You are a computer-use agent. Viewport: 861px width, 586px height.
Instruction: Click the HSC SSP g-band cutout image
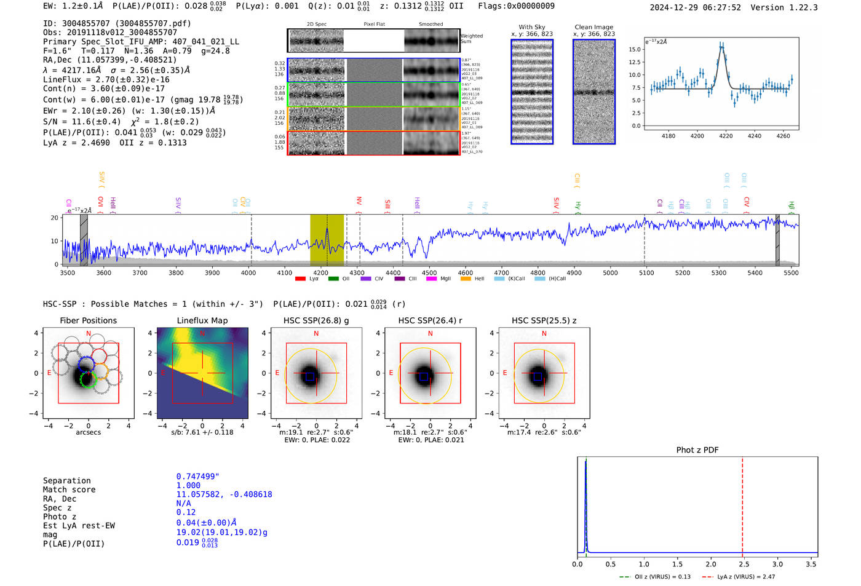pos(316,373)
